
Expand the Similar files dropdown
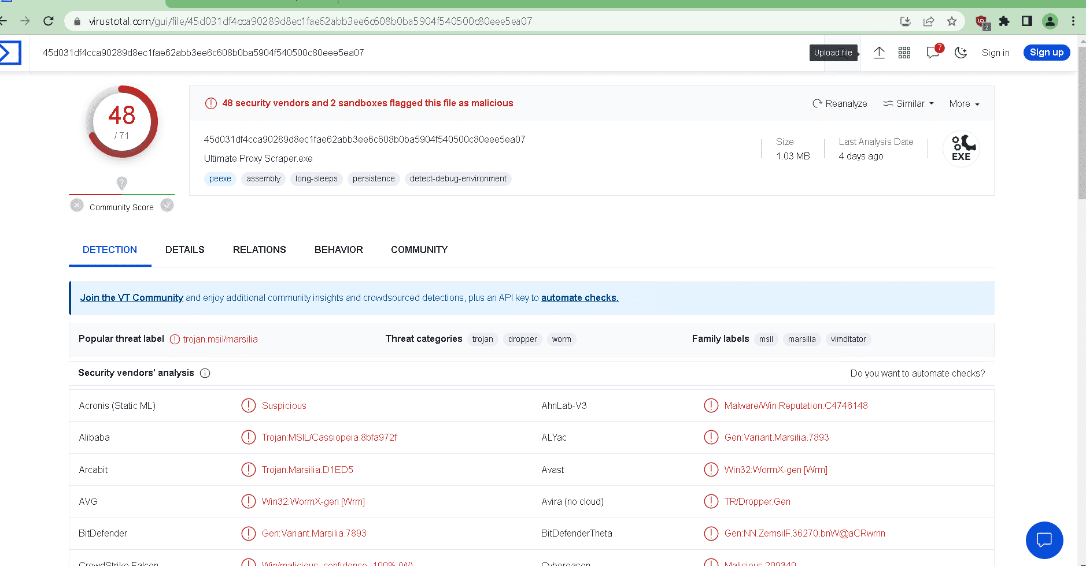tap(908, 103)
